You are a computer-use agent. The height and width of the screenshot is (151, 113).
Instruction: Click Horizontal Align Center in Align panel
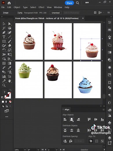(72, 119)
